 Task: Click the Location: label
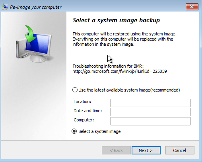pos(82,101)
